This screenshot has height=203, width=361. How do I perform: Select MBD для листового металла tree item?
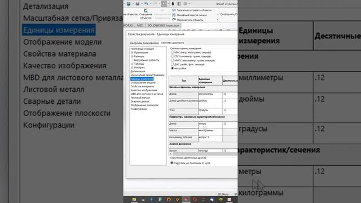[147, 94]
